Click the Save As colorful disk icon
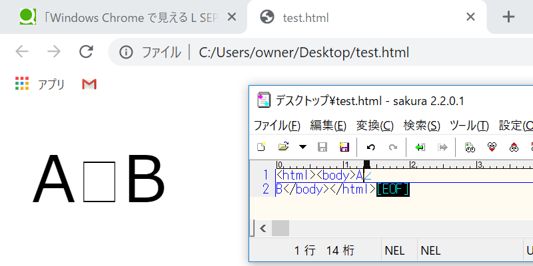Image resolution: width=533 pixels, height=266 pixels. click(344, 147)
